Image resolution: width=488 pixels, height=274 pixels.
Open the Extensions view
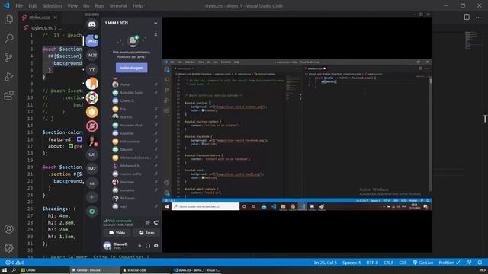tap(8, 95)
